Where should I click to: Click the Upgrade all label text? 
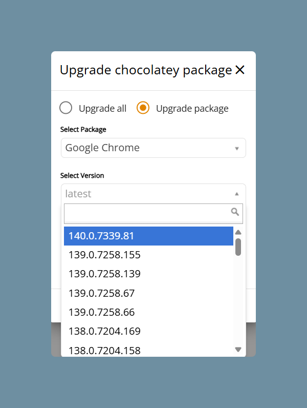coord(103,109)
